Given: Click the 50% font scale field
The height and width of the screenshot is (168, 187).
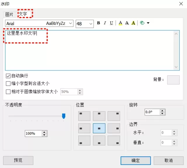Looking at the screenshot, I should coord(69,92).
